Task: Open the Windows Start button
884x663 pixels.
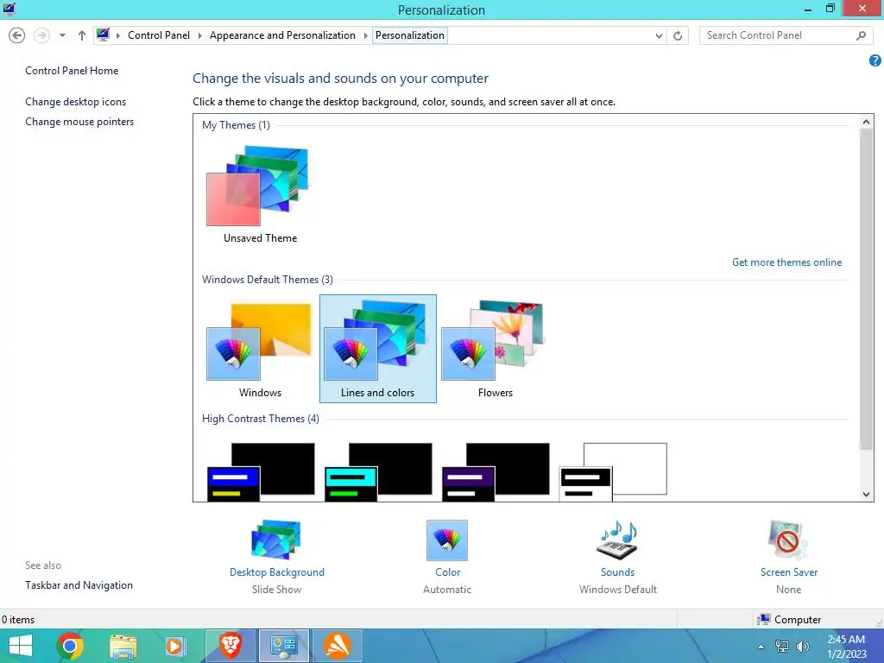Action: pyautogui.click(x=21, y=646)
